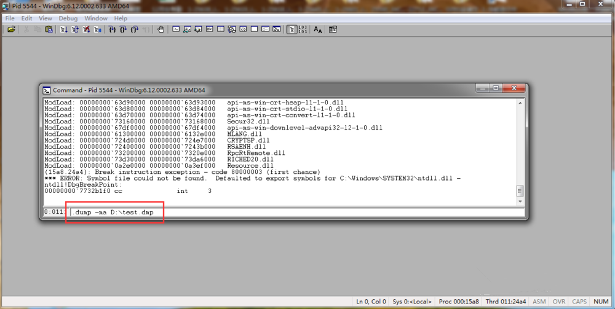
Task: Click the OVR status indicator
Action: click(559, 302)
